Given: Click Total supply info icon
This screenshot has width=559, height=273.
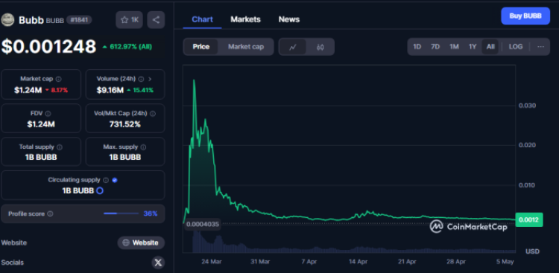Looking at the screenshot, I should pos(60,147).
